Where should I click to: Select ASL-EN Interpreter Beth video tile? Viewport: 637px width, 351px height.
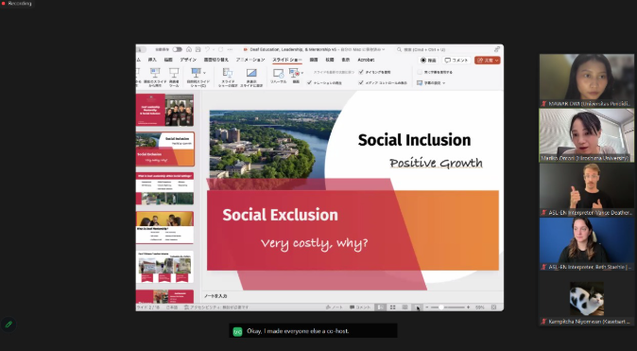pos(586,244)
